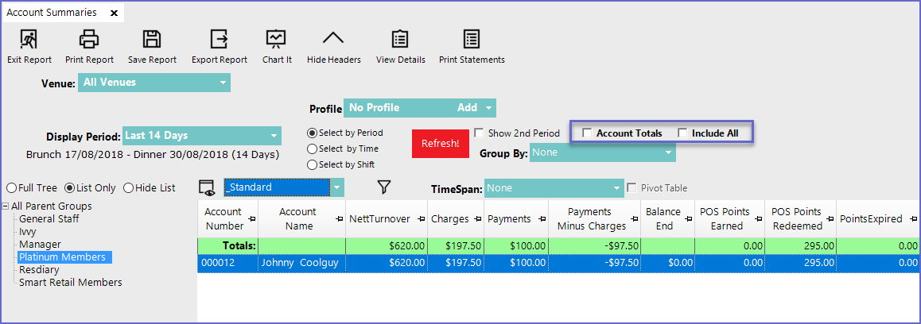Click the Save Report icon
Screen dimensions: 921x324
point(152,39)
